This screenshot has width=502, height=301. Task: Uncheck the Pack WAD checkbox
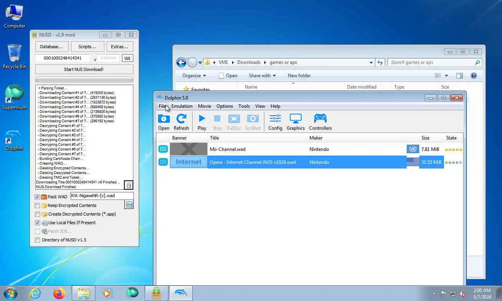37,197
